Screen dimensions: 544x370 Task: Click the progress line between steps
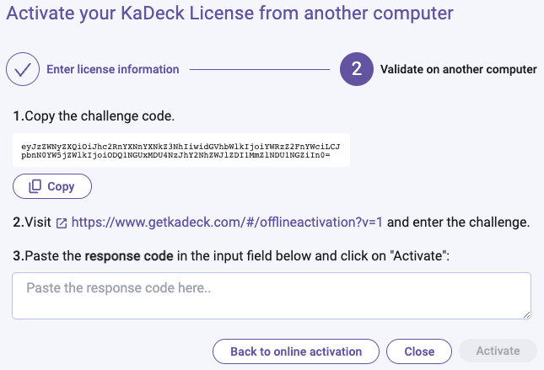pyautogui.click(x=260, y=69)
